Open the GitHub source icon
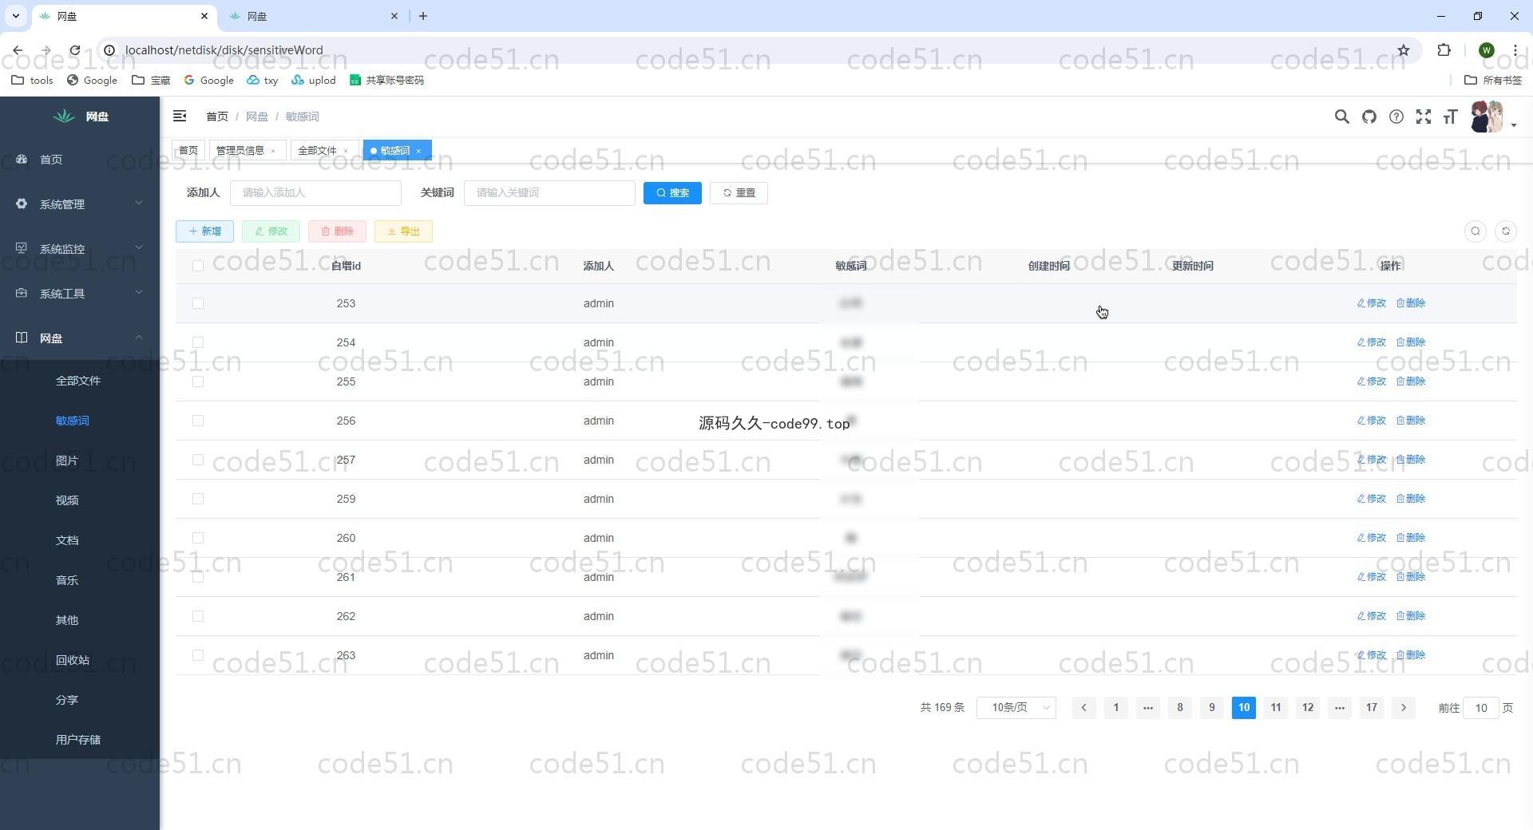Image resolution: width=1533 pixels, height=830 pixels. coord(1369,117)
